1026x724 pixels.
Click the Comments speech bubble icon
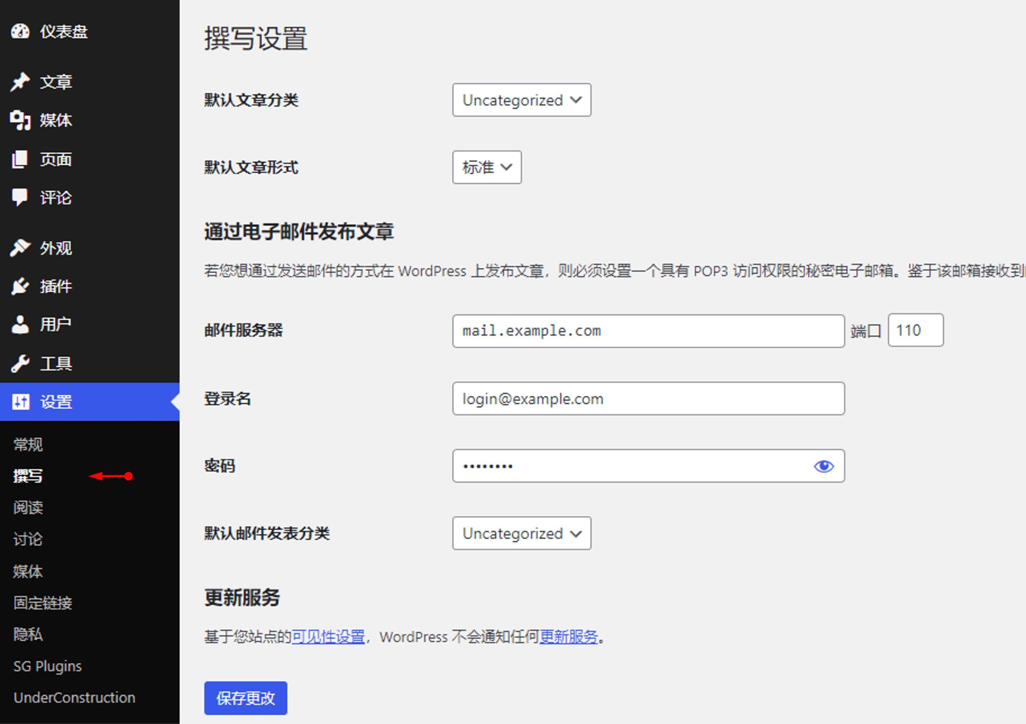(20, 198)
